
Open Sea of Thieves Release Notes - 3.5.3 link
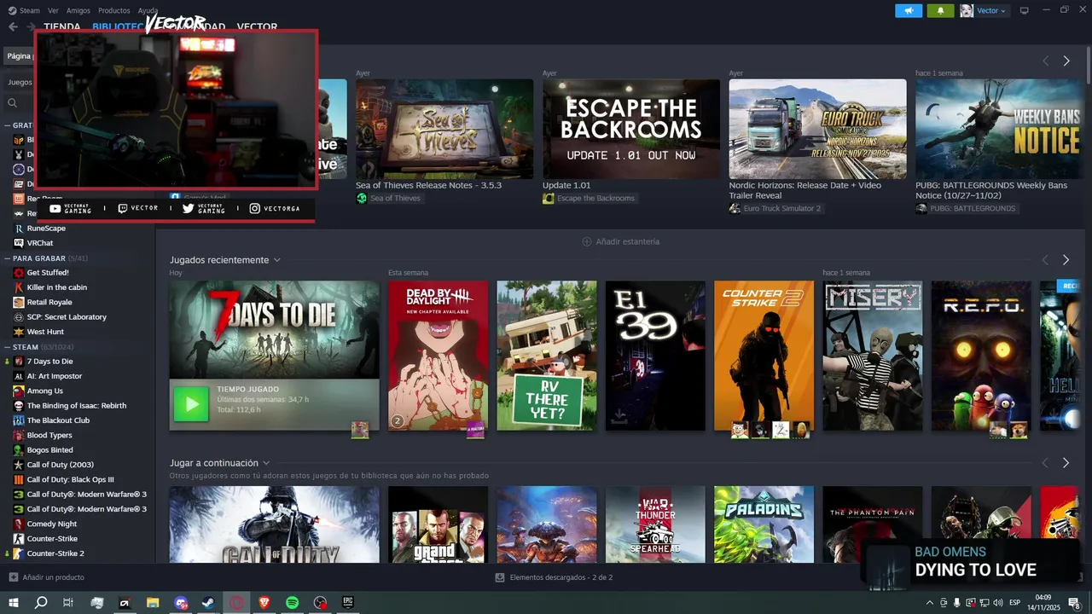click(428, 185)
